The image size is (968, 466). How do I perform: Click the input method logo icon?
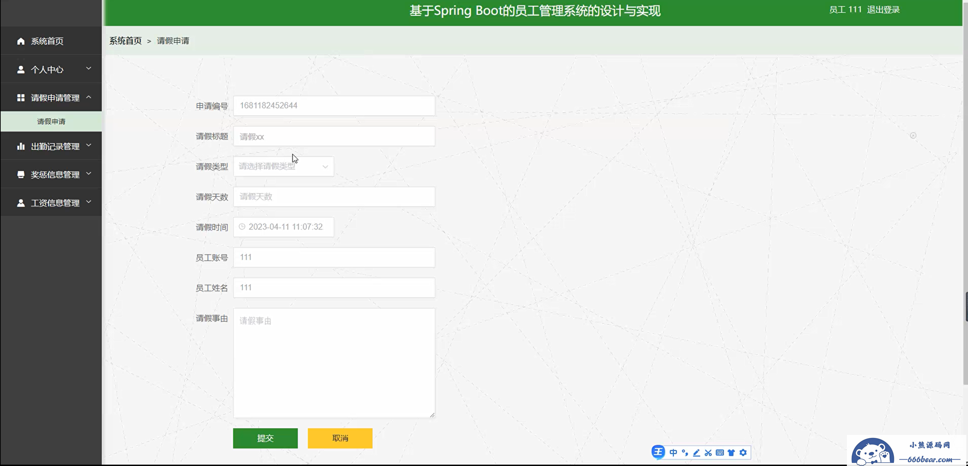[x=658, y=452]
